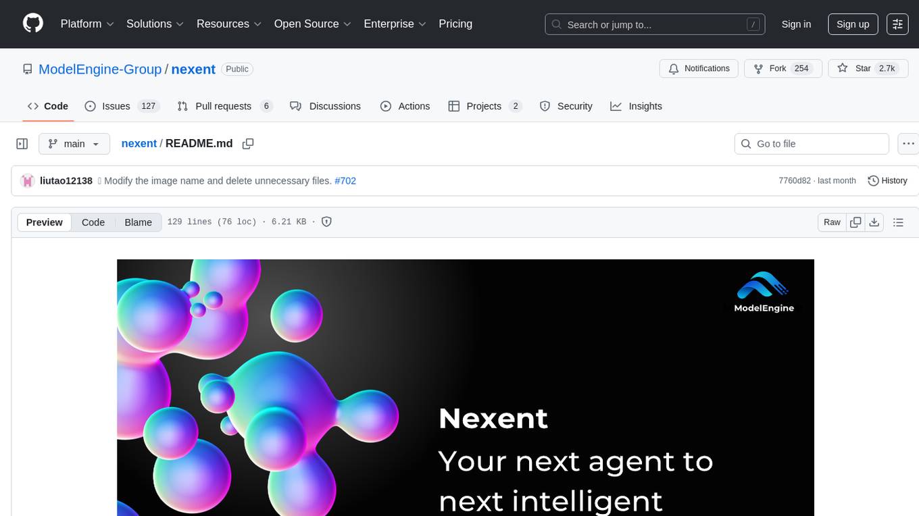Select the Blame view
This screenshot has width=919, height=516.
pyautogui.click(x=138, y=222)
